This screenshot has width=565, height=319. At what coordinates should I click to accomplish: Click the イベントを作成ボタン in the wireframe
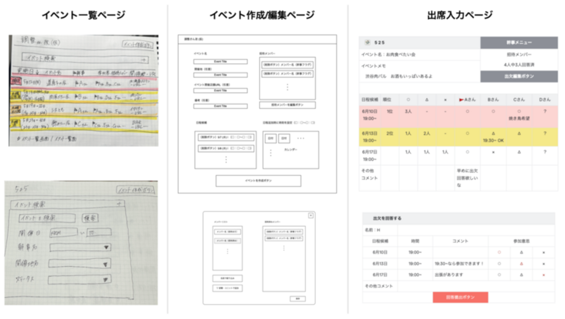[259, 181]
